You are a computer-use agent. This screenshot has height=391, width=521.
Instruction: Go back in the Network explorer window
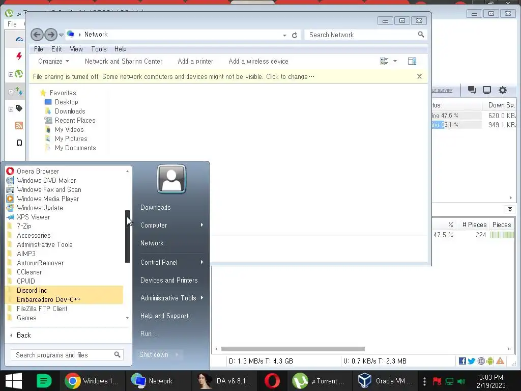pos(37,35)
